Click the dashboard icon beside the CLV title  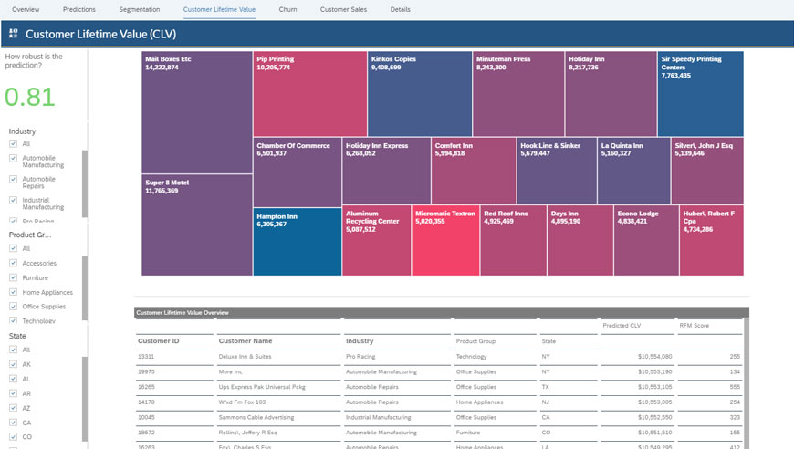(x=14, y=34)
